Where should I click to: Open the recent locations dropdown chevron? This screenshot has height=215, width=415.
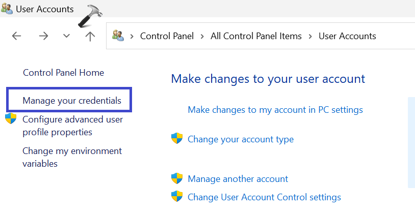point(66,36)
